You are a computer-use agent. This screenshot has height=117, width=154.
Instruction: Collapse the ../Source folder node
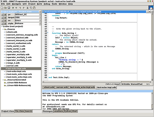(3, 29)
